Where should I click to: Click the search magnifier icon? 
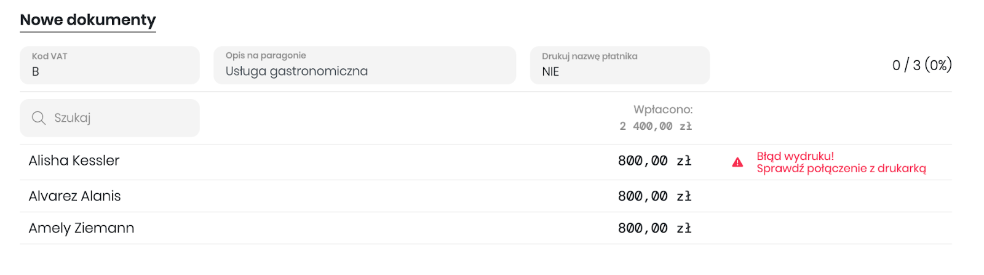tap(39, 118)
